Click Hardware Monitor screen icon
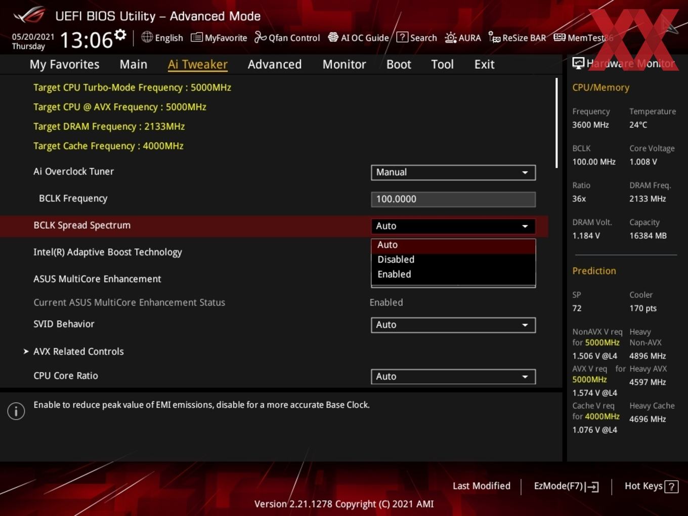 tap(578, 63)
